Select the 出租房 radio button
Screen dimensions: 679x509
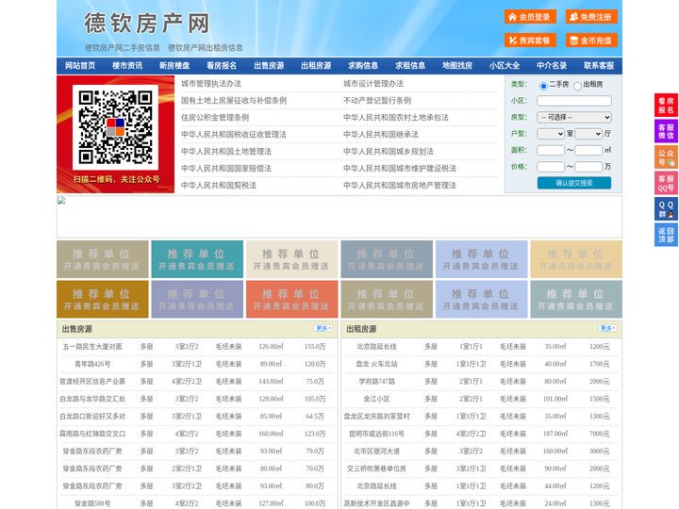[577, 86]
